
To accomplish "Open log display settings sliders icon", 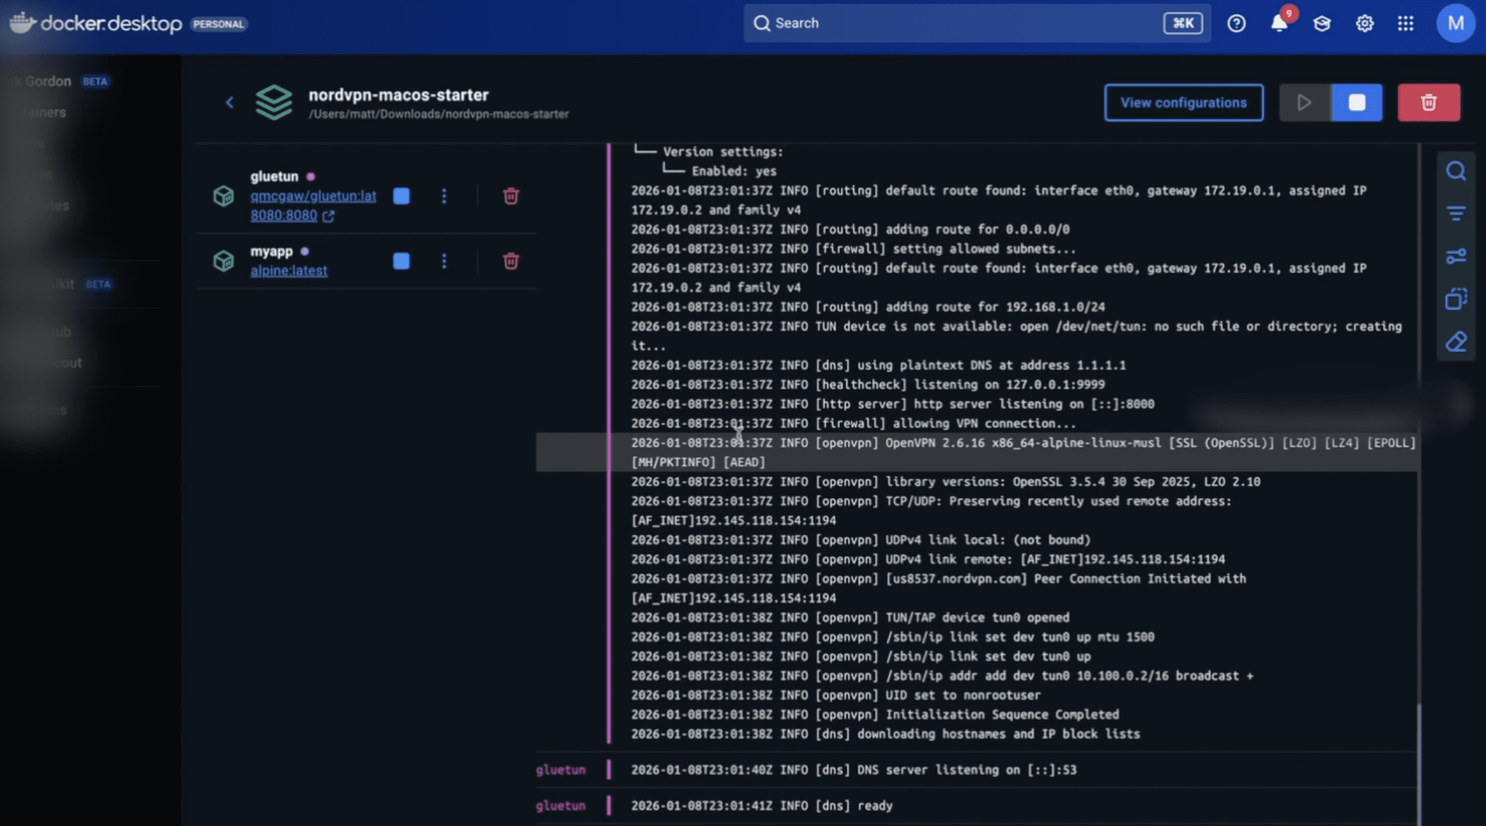I will (x=1456, y=256).
